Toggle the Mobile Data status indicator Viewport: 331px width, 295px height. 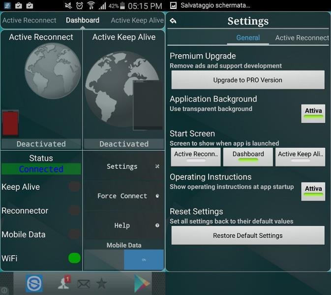(x=74, y=234)
